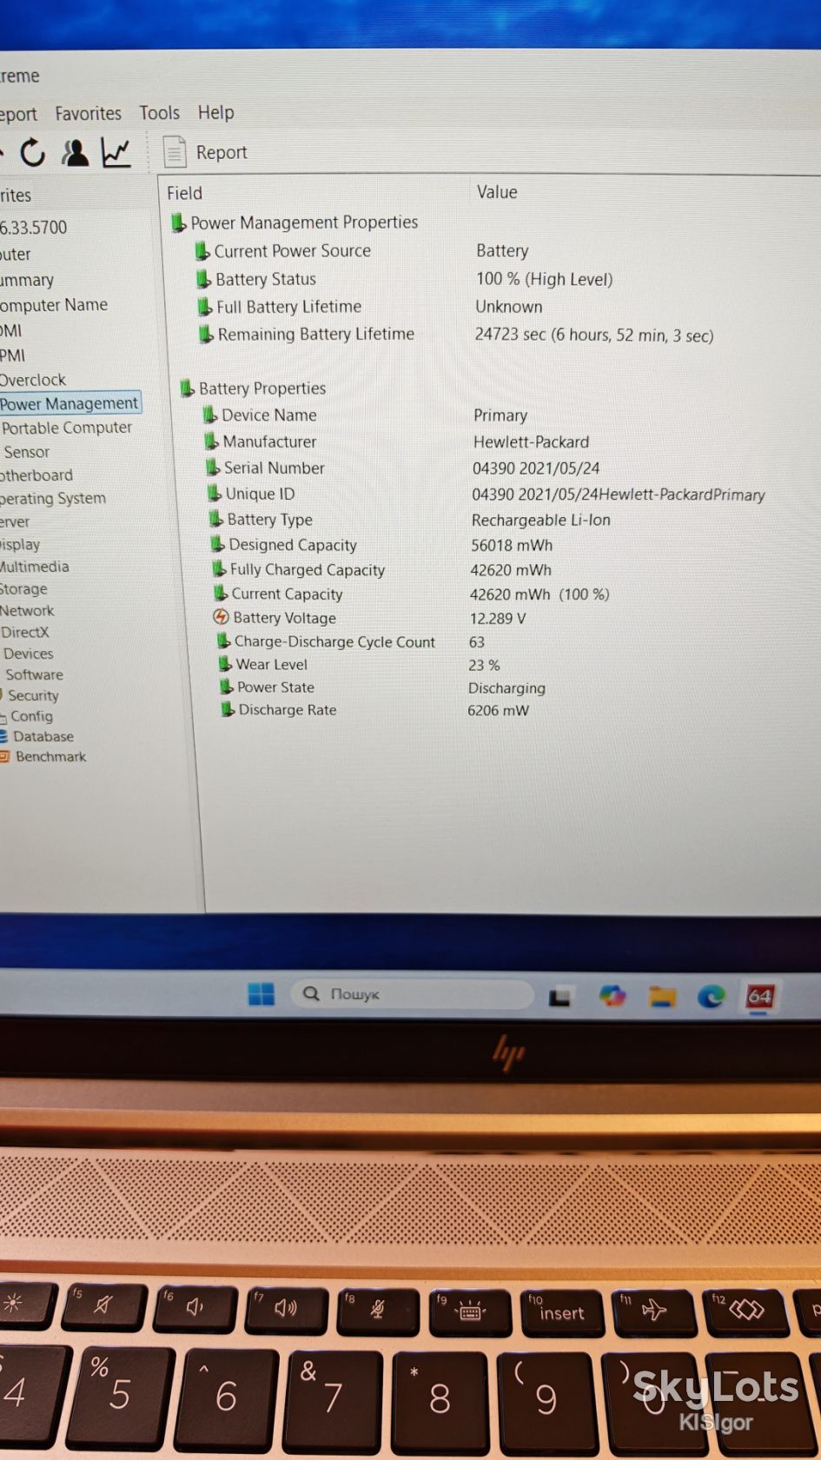The height and width of the screenshot is (1460, 821).
Task: Open the Windows Start menu
Action: click(261, 993)
